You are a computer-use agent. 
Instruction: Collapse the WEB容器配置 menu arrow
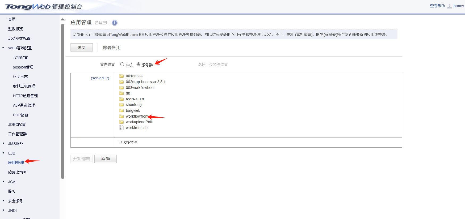pyautogui.click(x=3, y=48)
